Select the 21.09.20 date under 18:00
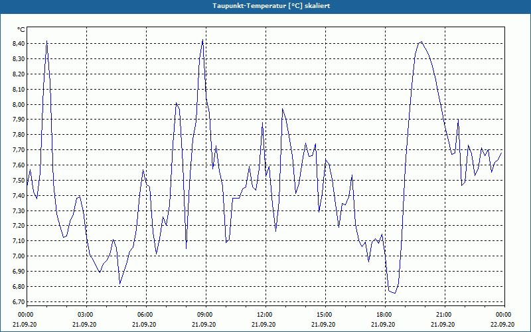Screen dimensions: 531x332 (x=383, y=324)
